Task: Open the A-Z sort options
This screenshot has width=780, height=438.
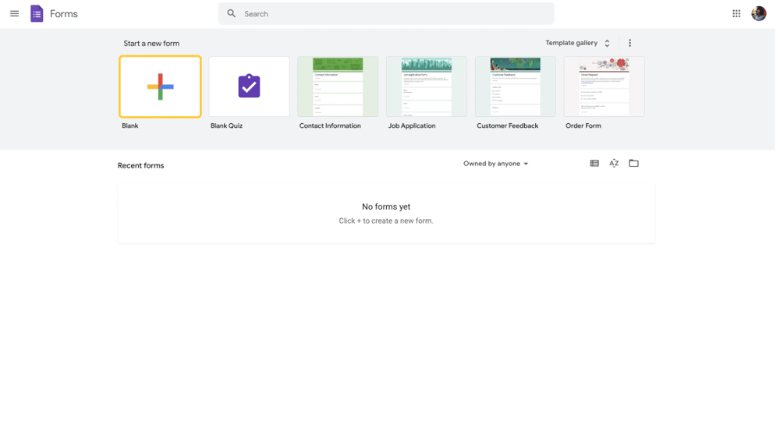Action: (x=614, y=163)
